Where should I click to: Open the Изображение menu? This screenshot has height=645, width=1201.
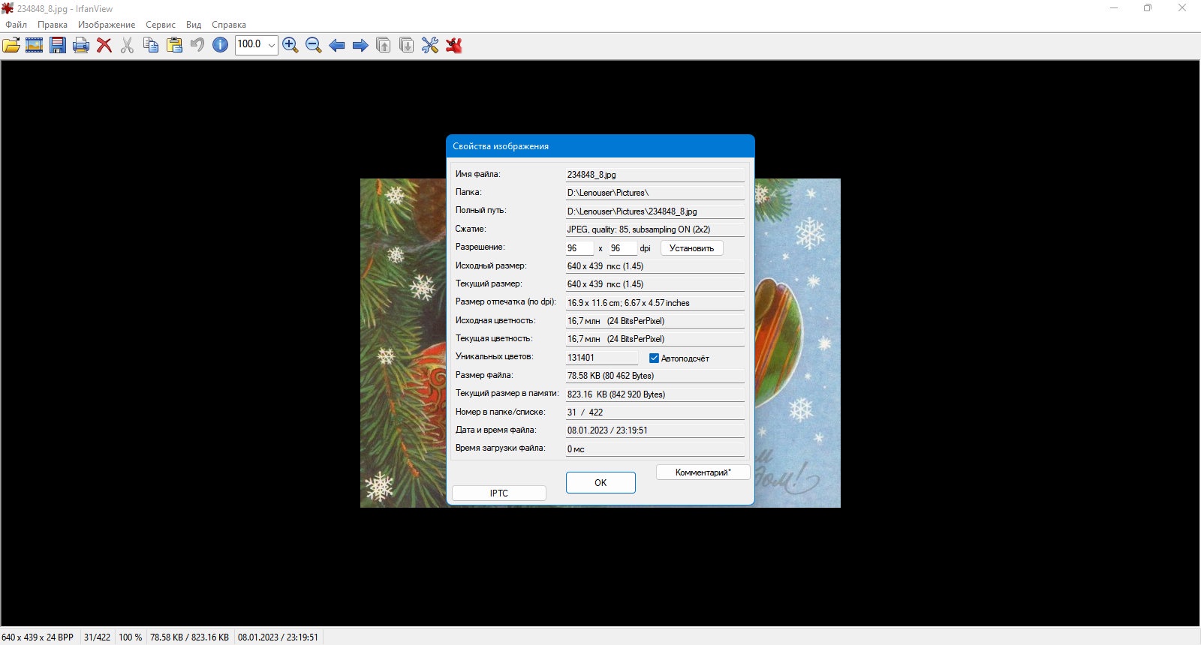pos(107,25)
